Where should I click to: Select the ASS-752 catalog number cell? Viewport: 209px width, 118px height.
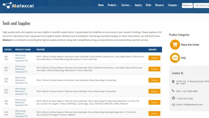(6, 80)
